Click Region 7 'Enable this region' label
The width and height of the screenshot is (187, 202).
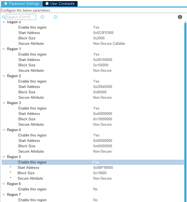point(32,200)
